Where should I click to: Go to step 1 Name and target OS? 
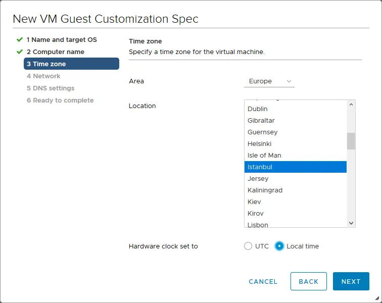(x=61, y=39)
